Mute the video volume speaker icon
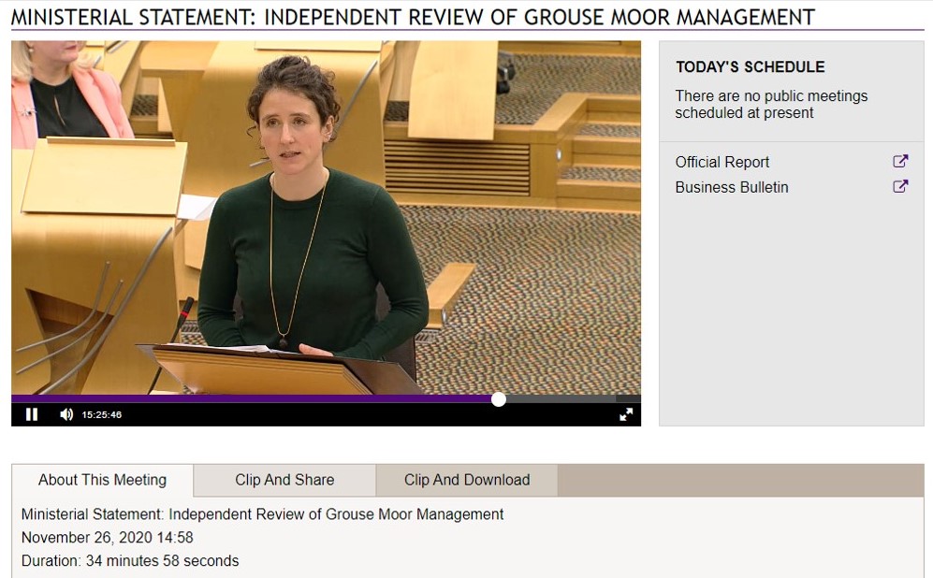 click(x=66, y=414)
